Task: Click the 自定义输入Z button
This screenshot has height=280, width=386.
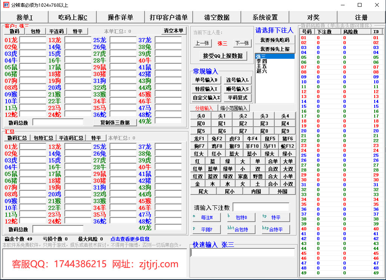Action: coord(206,97)
